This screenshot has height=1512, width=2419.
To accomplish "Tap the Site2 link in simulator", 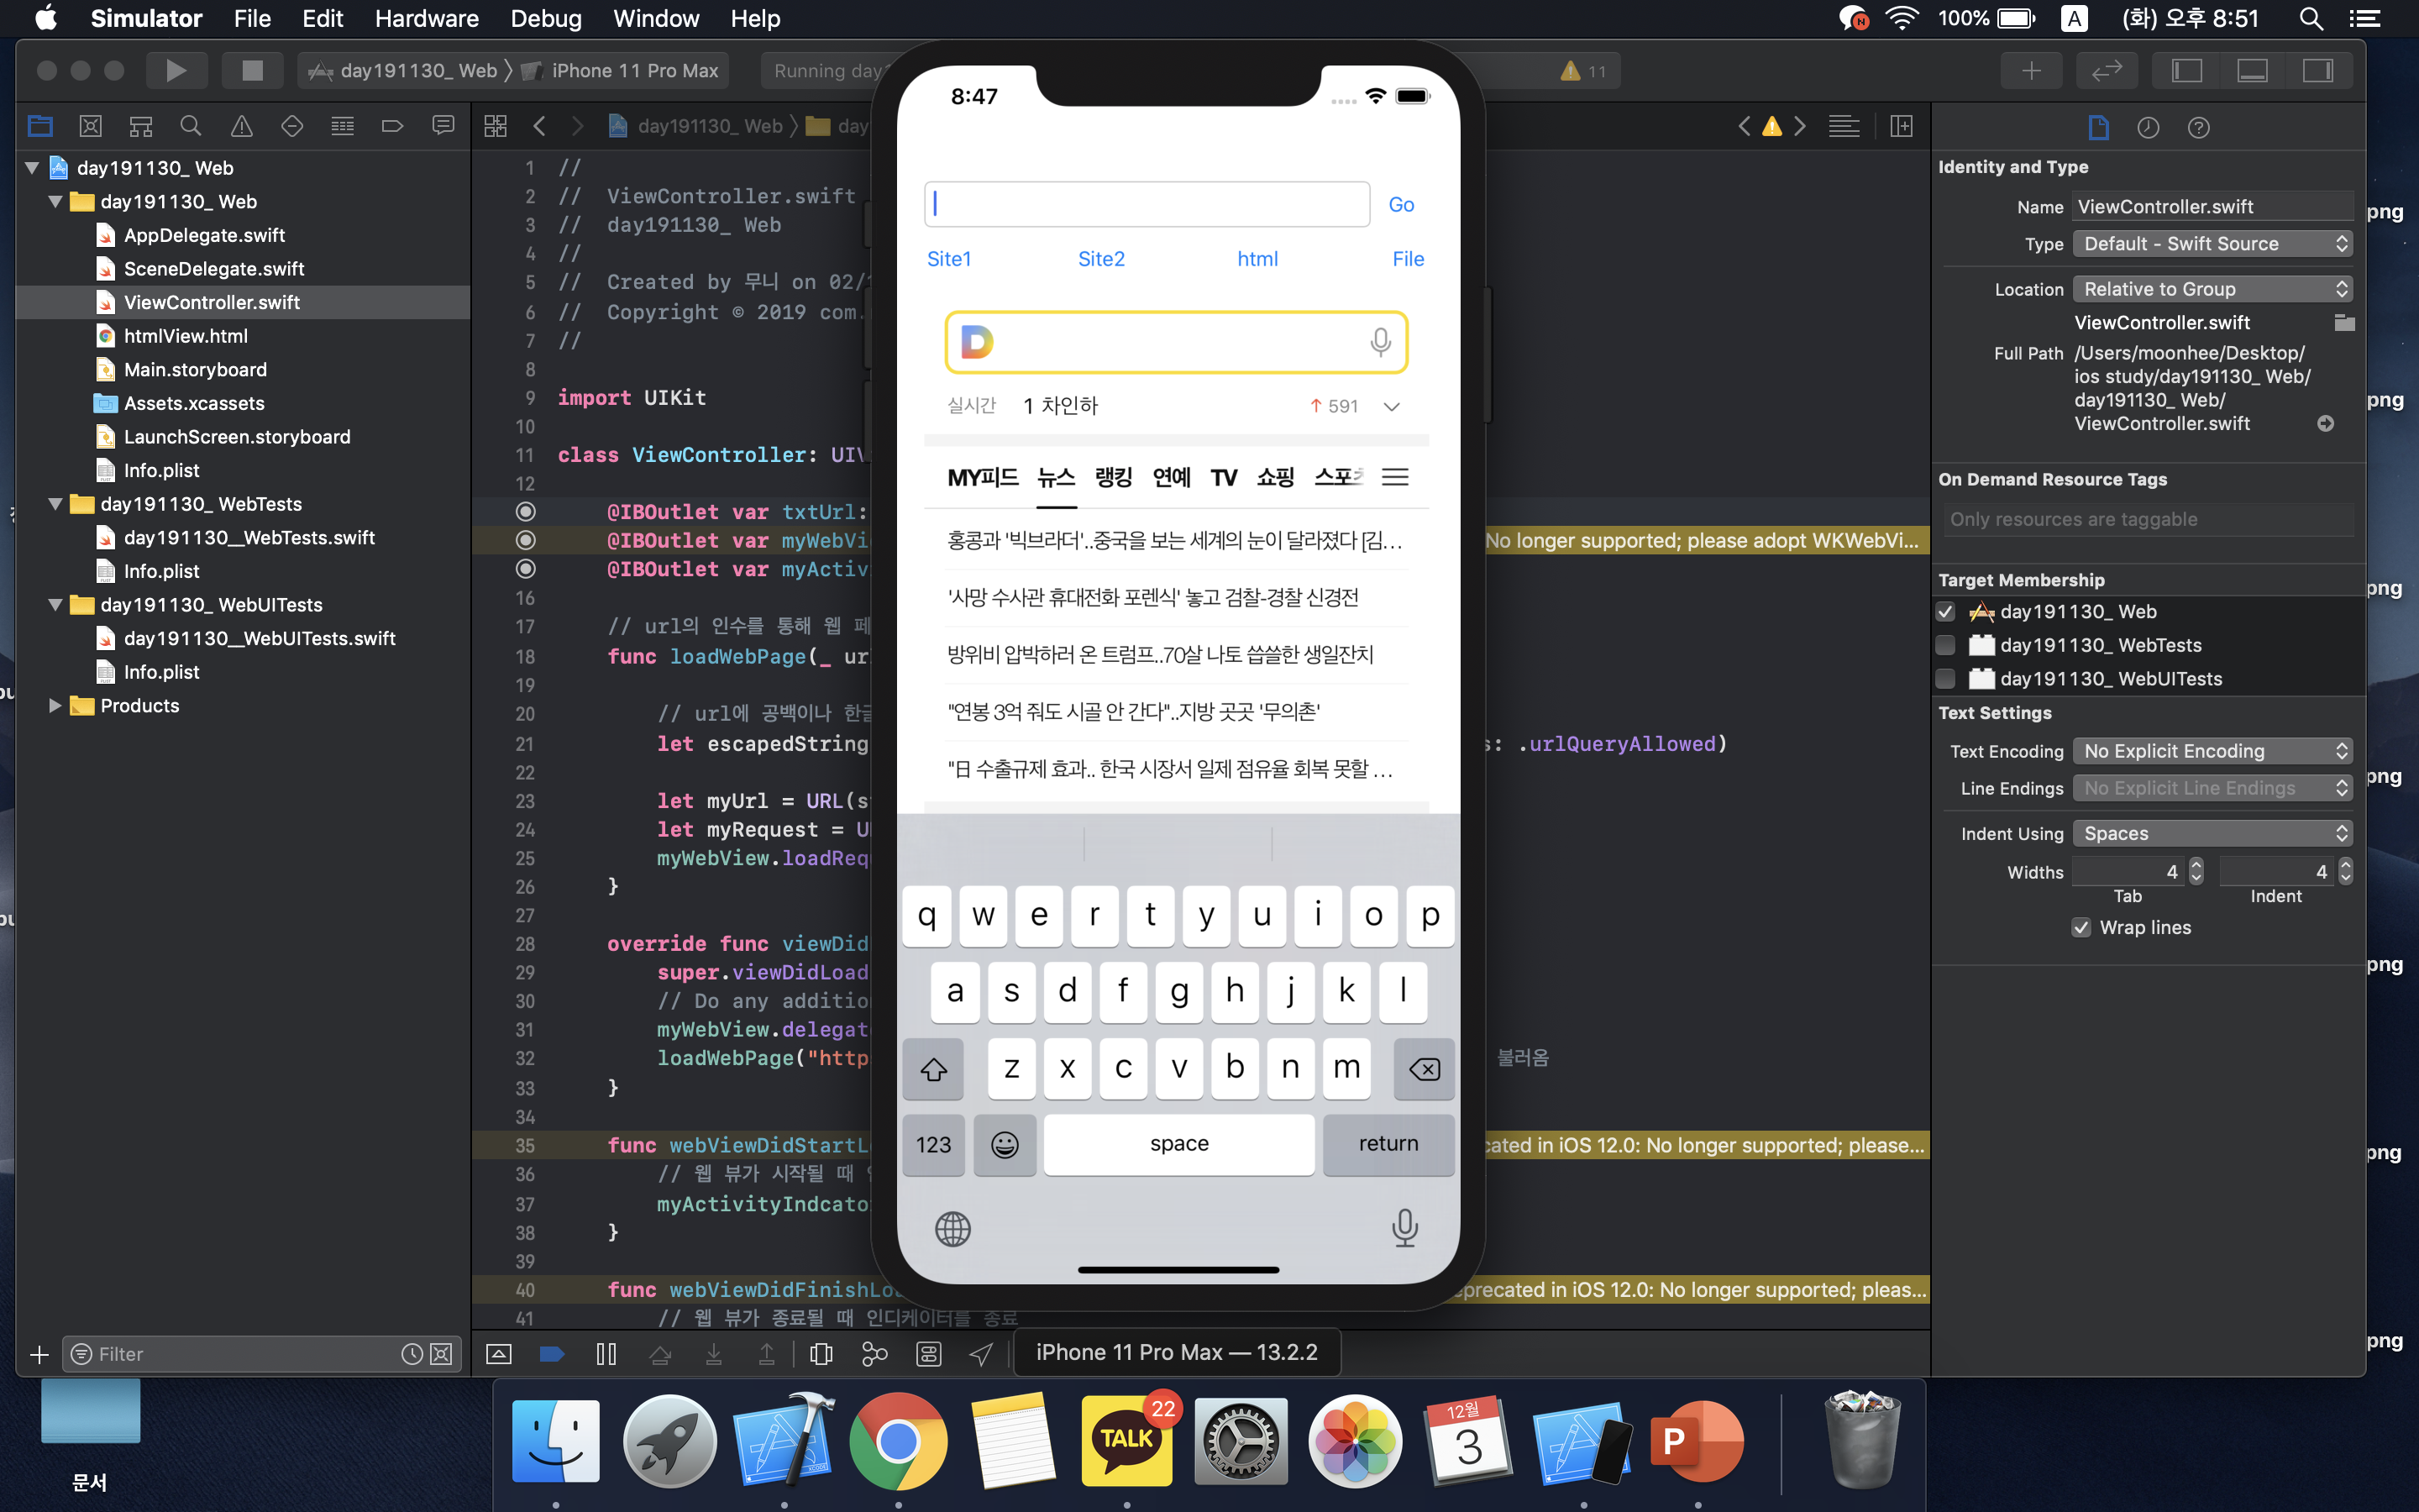I will click(1100, 259).
